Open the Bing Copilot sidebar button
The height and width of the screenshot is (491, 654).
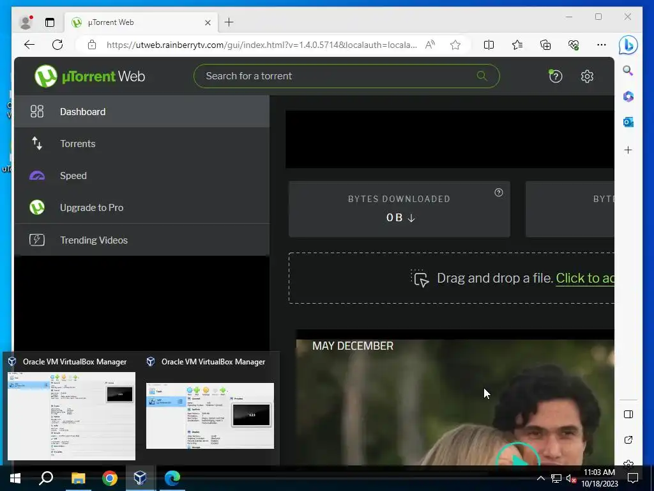tap(628, 45)
